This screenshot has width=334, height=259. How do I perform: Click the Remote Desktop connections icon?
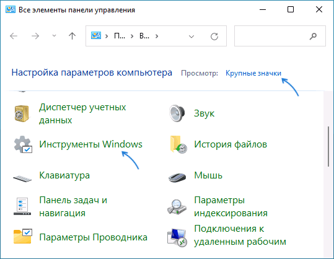click(x=177, y=238)
